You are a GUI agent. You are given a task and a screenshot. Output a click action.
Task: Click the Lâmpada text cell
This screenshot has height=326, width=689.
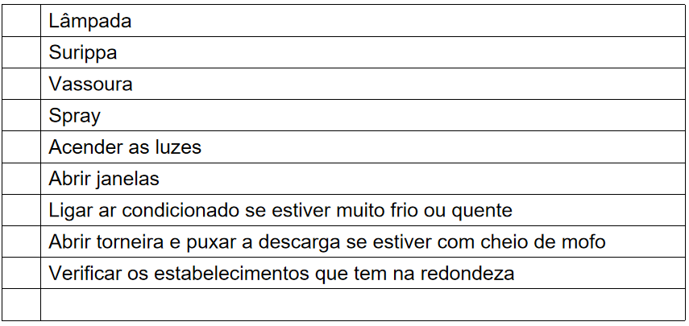pyautogui.click(x=90, y=22)
